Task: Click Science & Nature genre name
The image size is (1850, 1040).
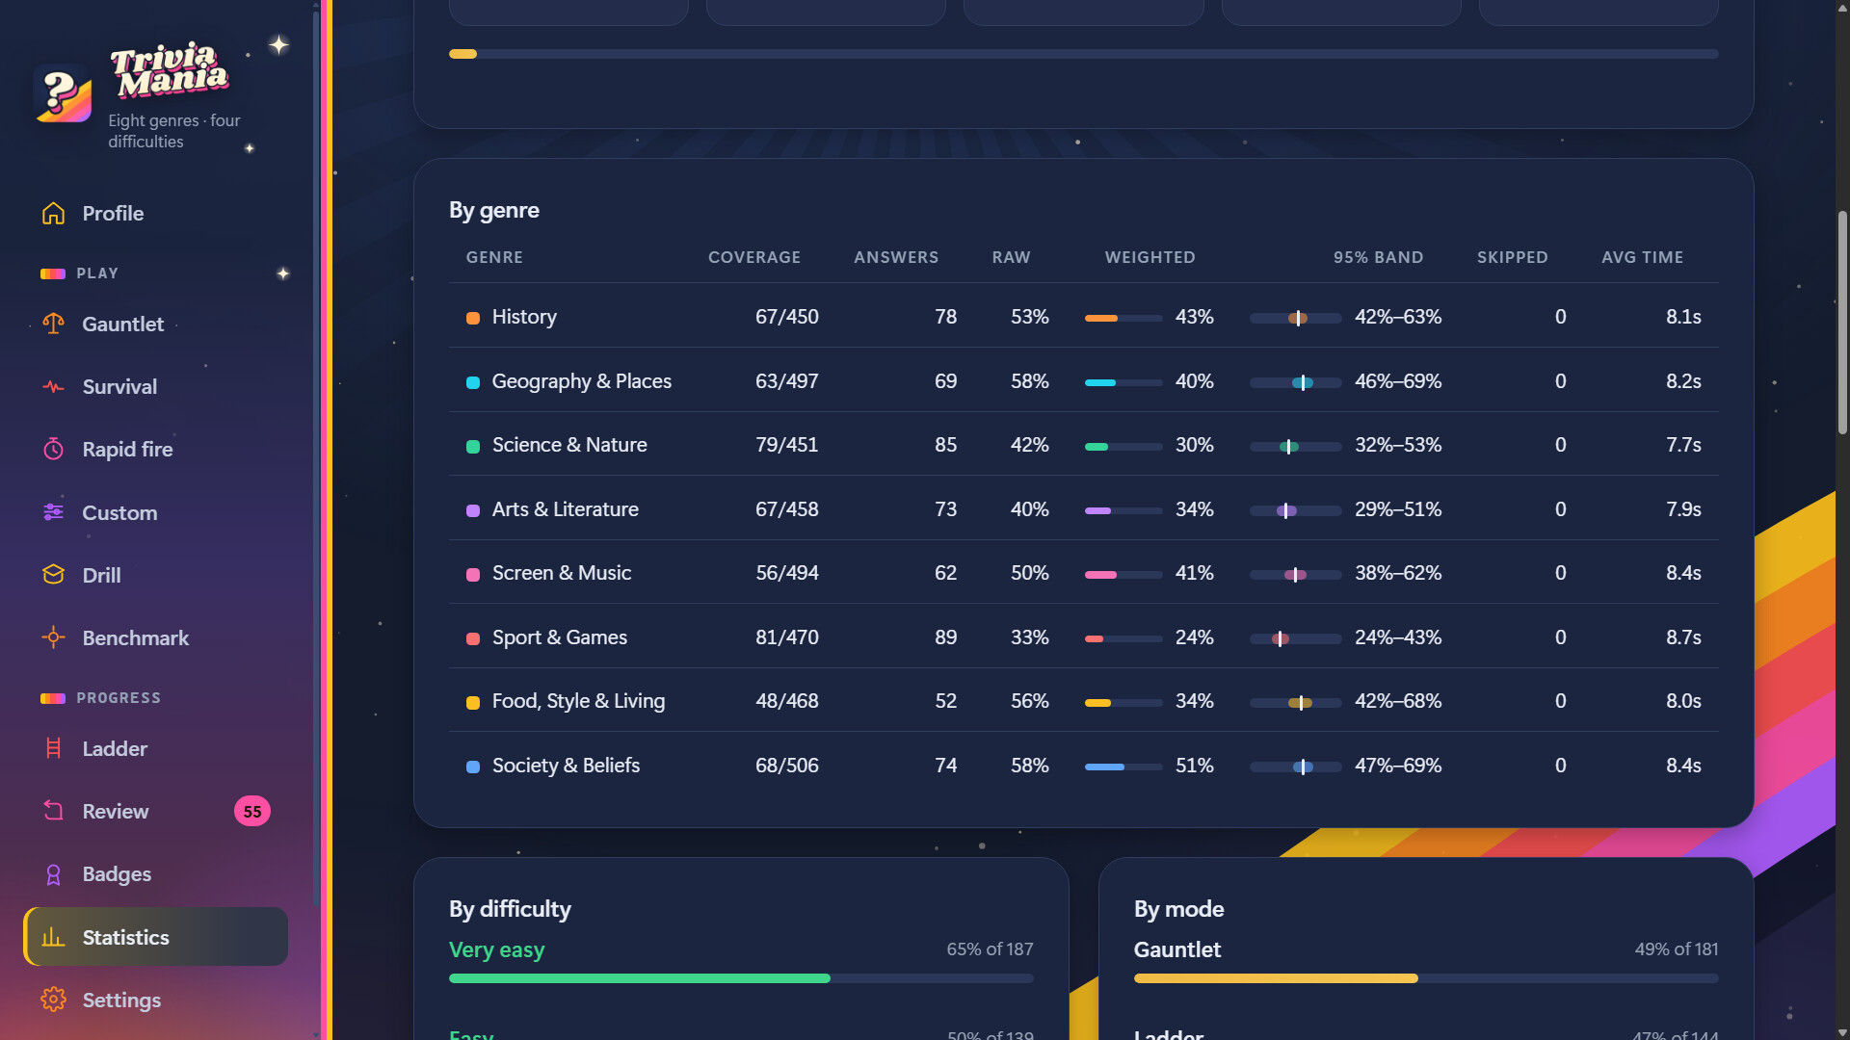Action: [569, 445]
